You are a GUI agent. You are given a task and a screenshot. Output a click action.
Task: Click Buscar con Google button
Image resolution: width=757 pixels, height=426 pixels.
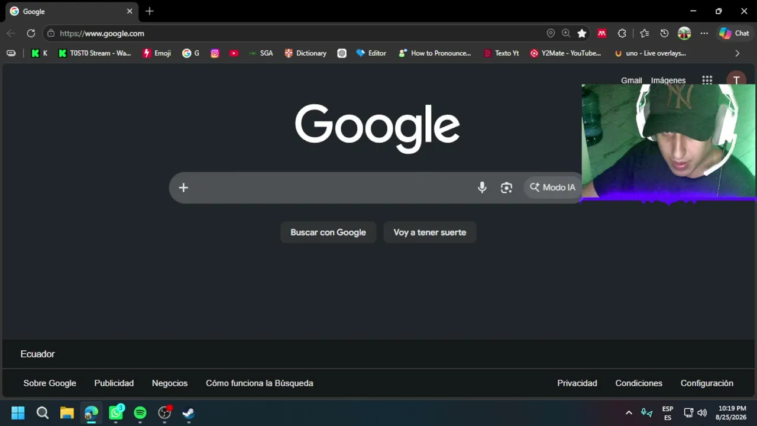(328, 233)
